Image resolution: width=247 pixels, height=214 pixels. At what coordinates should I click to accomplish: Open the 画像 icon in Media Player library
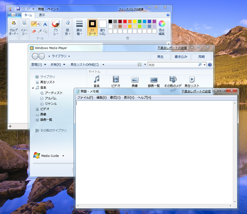click(x=135, y=79)
